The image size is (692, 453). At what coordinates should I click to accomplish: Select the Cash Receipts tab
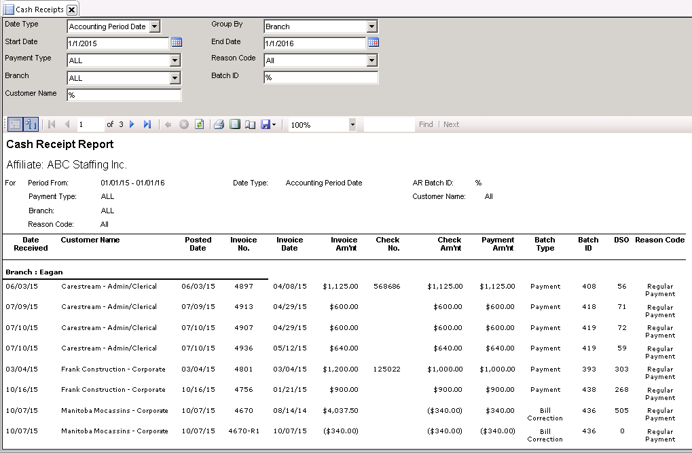(39, 10)
